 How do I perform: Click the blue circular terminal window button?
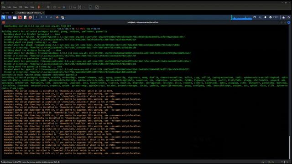point(289,22)
